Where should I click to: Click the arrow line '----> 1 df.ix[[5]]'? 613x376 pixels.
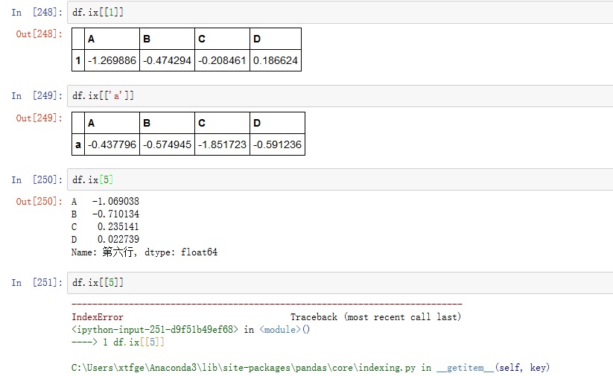point(118,342)
